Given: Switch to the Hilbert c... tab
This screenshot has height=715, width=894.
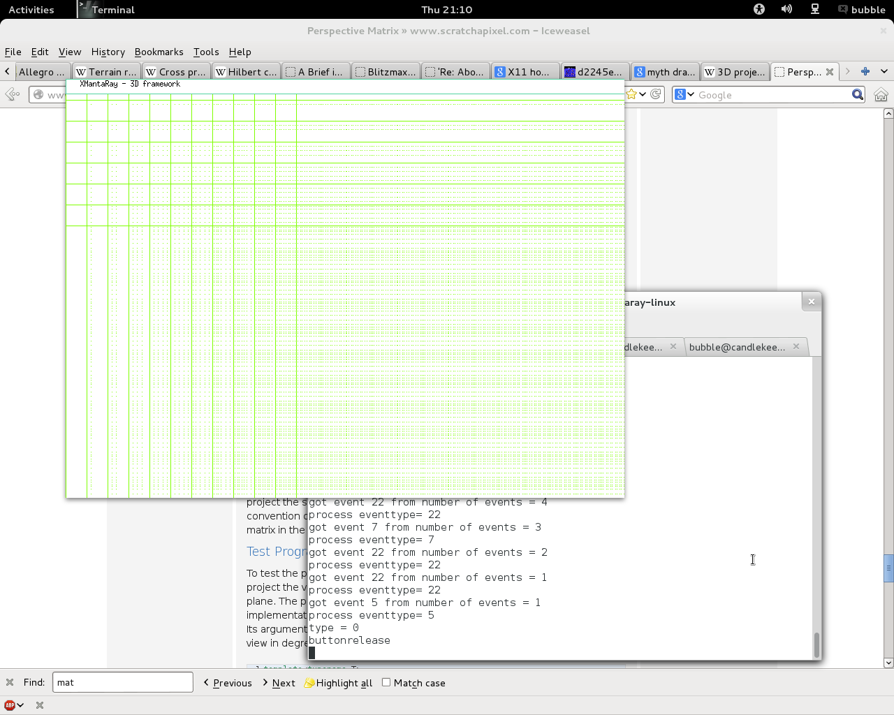Looking at the screenshot, I should pos(247,72).
